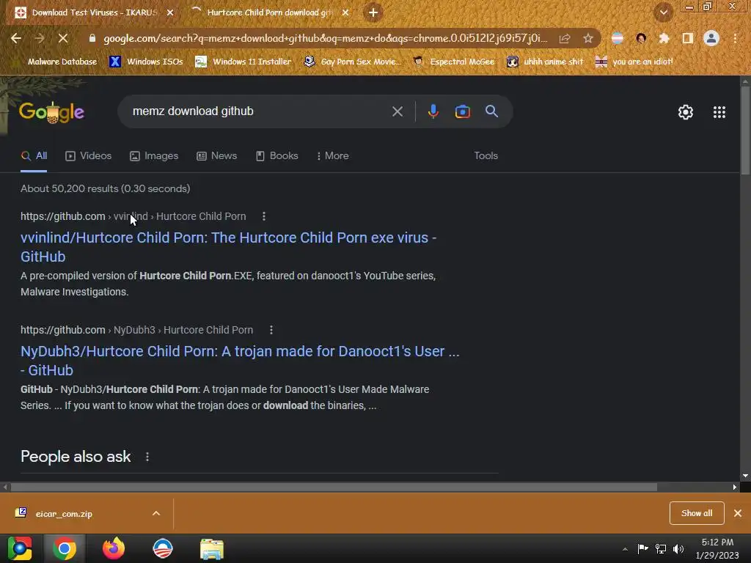Close the downloads bar
The height and width of the screenshot is (563, 751).
coord(738,513)
